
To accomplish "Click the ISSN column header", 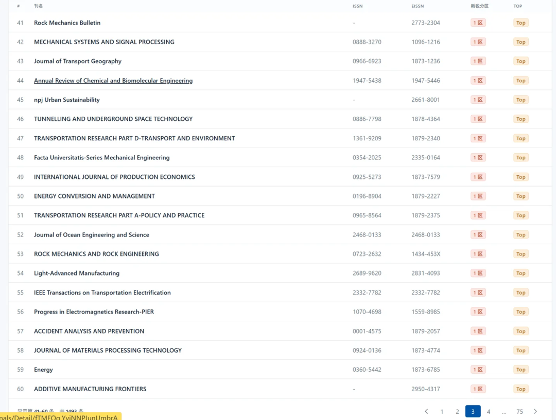I will 357,6.
